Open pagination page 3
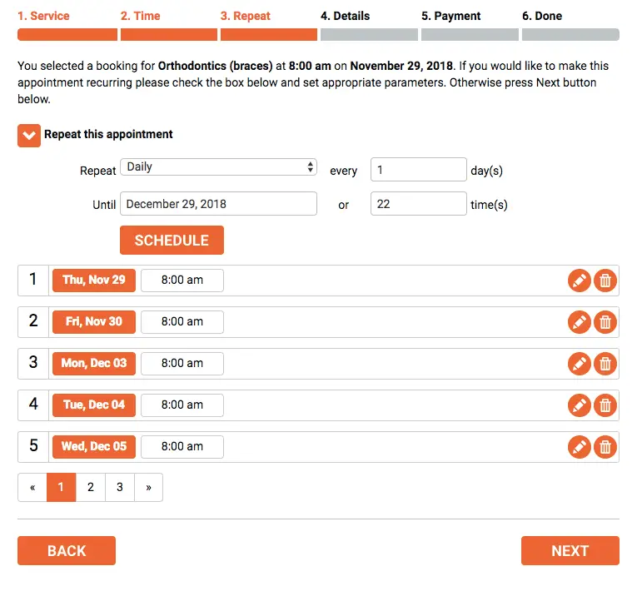This screenshot has width=637, height=591. click(x=120, y=487)
